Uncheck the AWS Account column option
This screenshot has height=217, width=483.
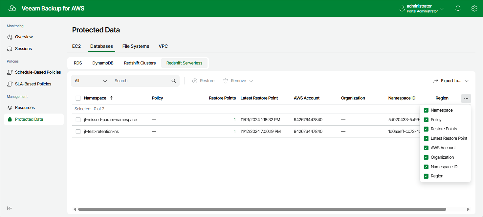coord(426,148)
